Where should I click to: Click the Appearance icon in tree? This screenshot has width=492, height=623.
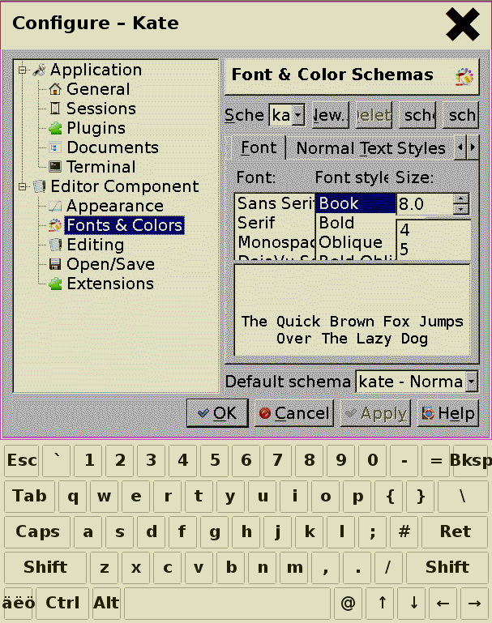pyautogui.click(x=55, y=206)
